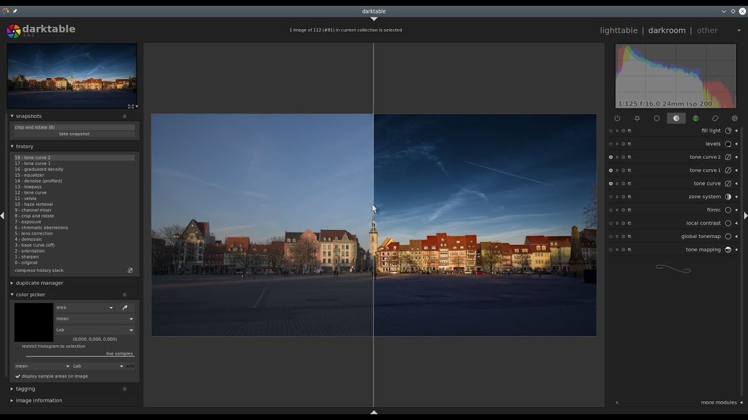Reset the color picker panel icon

pos(124,295)
